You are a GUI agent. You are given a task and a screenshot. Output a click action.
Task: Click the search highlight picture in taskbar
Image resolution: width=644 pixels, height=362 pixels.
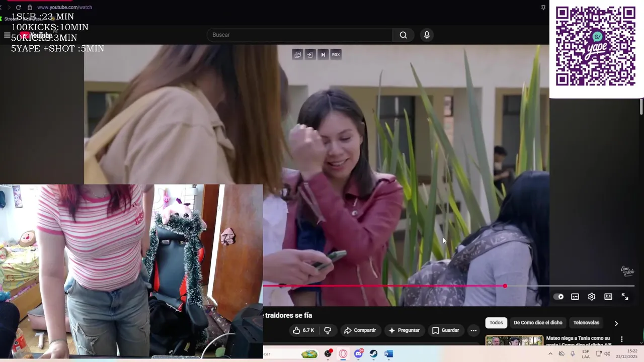(309, 354)
